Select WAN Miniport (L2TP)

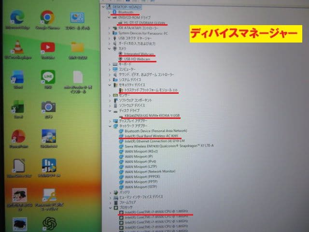[141, 167]
